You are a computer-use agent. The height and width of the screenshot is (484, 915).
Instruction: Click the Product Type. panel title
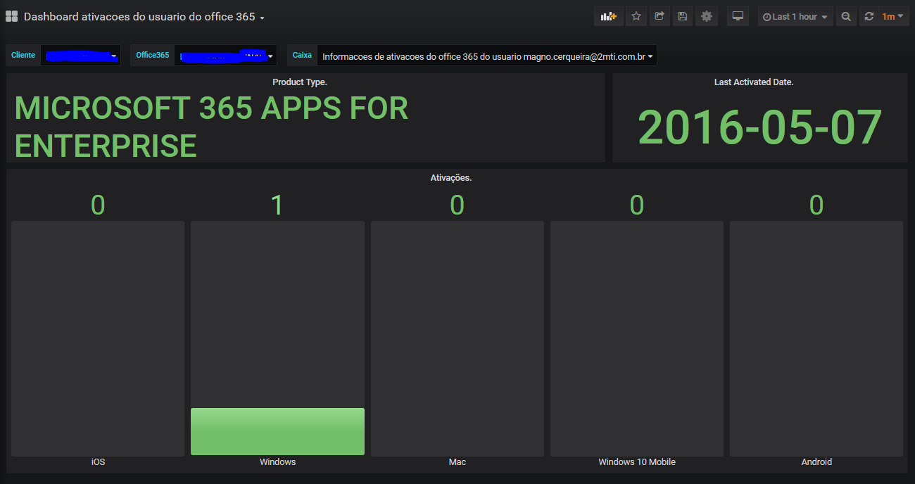click(x=300, y=82)
